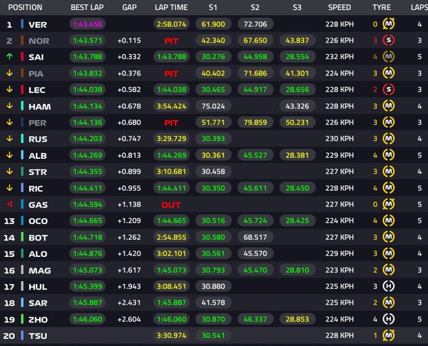The height and width of the screenshot is (346, 428).
Task: Click the red team color bar beside LEC
Action: click(22, 90)
